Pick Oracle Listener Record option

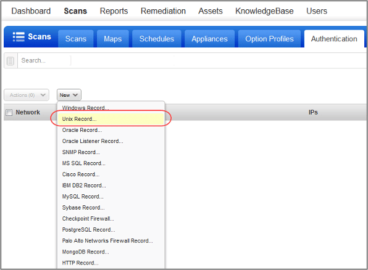coord(93,141)
